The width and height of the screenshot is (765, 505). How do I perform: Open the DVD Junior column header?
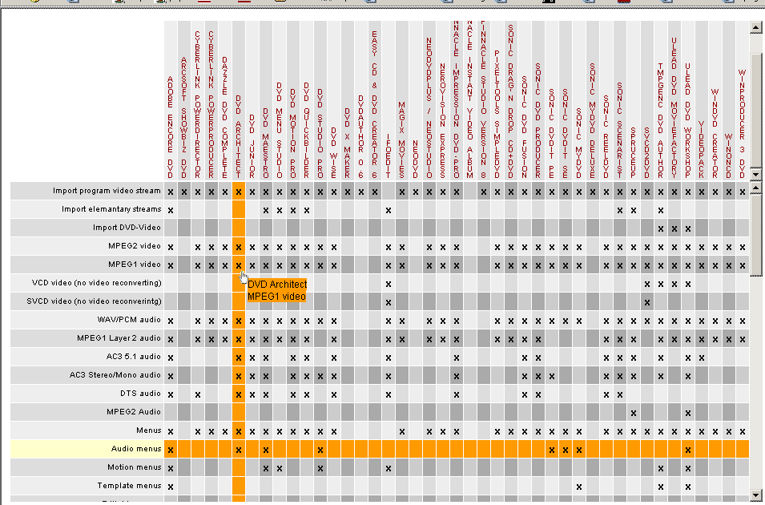252,147
